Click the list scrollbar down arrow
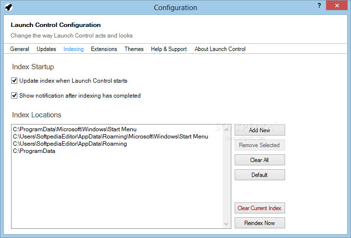 pyautogui.click(x=226, y=224)
